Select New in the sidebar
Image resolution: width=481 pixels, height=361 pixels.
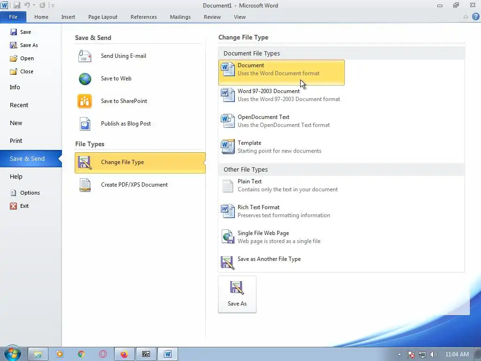(16, 123)
